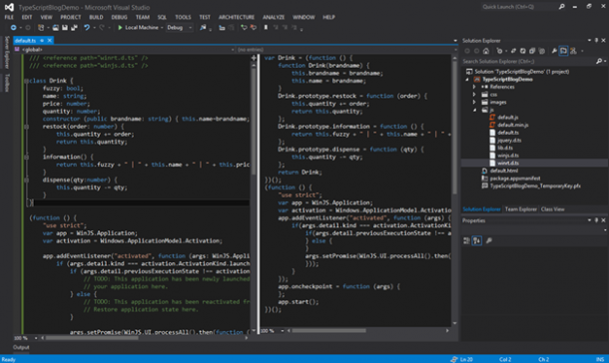Screen dimensions: 609x363
Task: Collapse the restock method outline block
Action: click(x=26, y=127)
